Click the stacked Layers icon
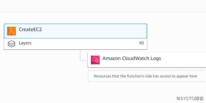 [x=12, y=44]
